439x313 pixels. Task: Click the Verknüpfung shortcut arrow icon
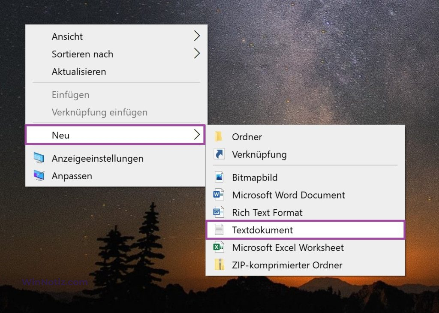click(219, 154)
